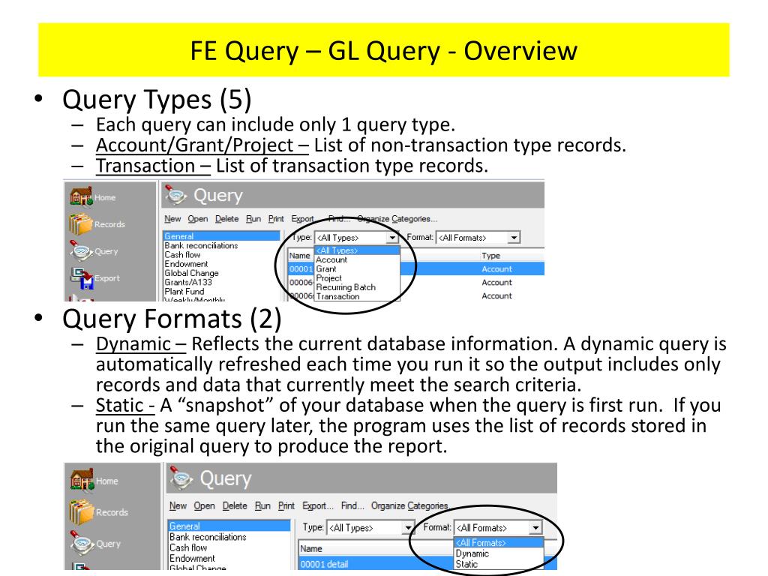Click Query title icon in upper screenshot header
Viewport: 768px width, 576px height.
175,195
